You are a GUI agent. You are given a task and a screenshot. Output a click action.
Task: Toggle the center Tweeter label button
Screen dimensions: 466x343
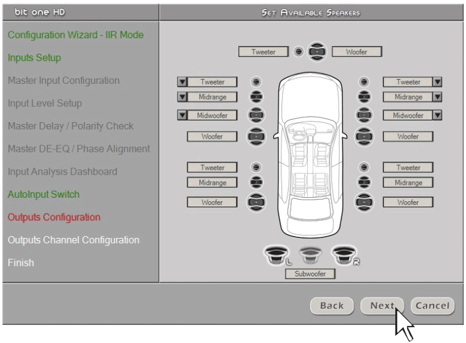263,51
